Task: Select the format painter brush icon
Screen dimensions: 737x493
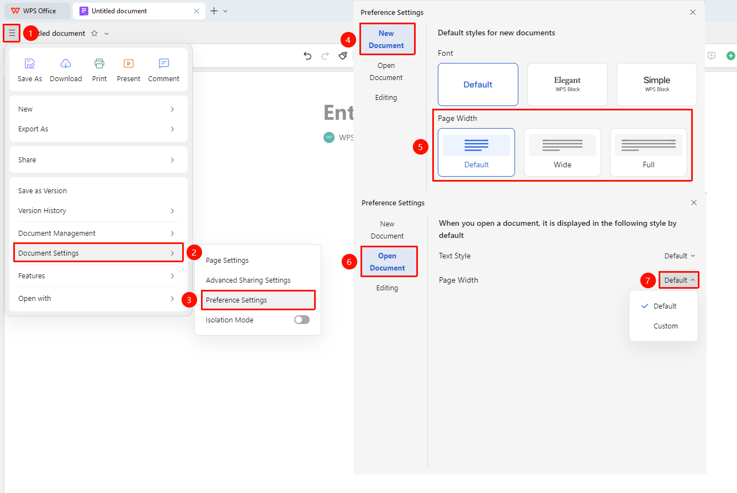Action: click(343, 56)
